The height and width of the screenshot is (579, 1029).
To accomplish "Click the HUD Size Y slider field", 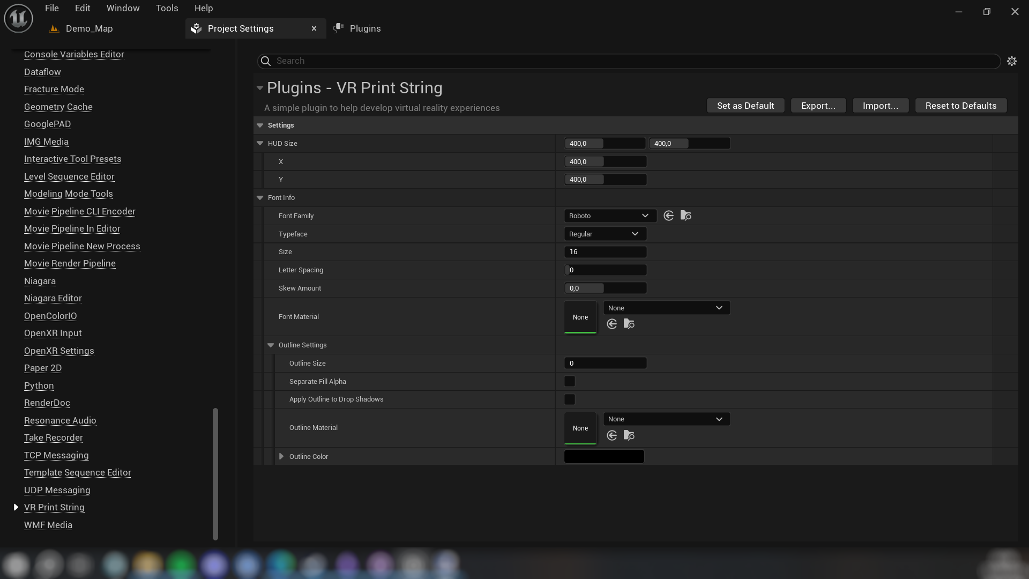I will (x=605, y=180).
